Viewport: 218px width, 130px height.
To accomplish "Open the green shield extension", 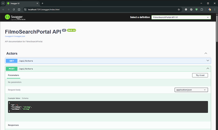I will point(196,10).
